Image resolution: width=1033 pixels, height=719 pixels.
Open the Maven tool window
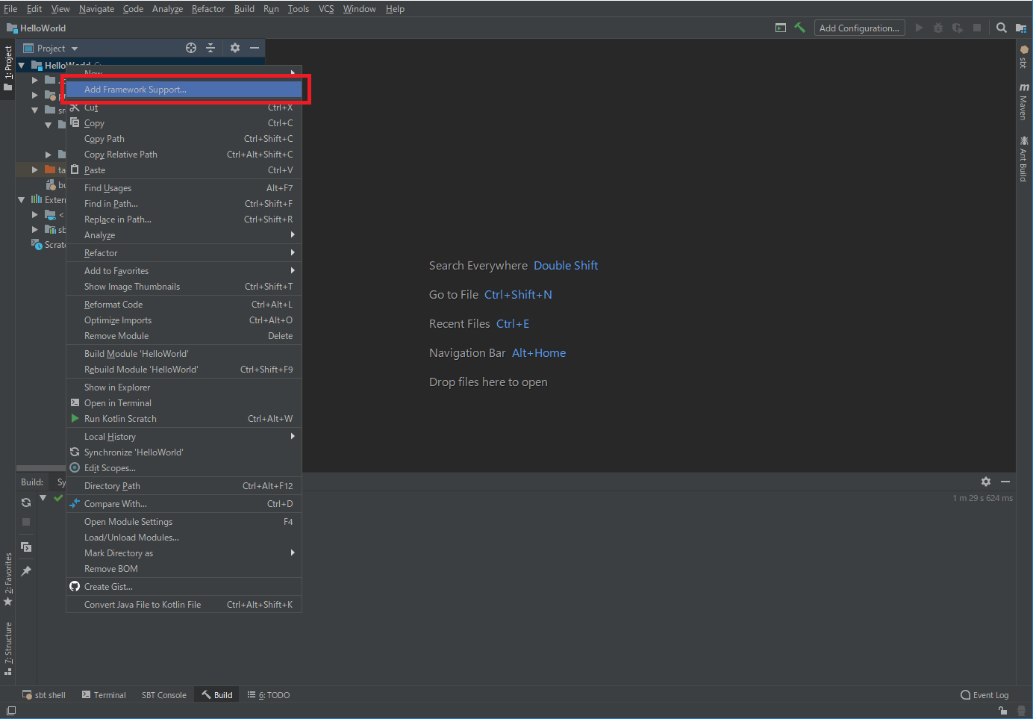[1024, 101]
